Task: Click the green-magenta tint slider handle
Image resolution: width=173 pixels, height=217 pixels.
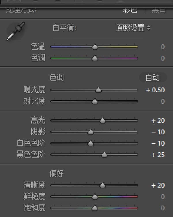Action: 95,58
